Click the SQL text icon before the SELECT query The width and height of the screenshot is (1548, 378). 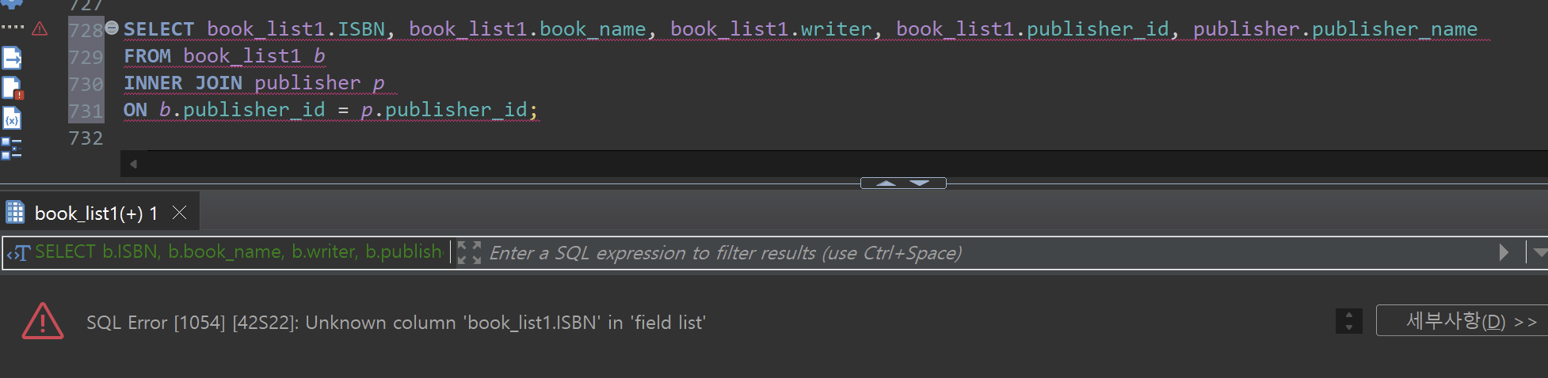point(19,253)
